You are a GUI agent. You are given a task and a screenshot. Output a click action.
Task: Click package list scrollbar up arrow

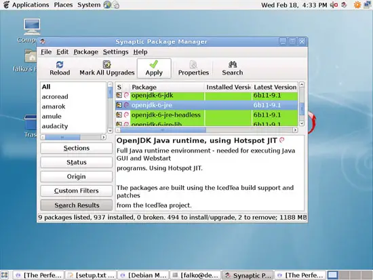point(302,85)
